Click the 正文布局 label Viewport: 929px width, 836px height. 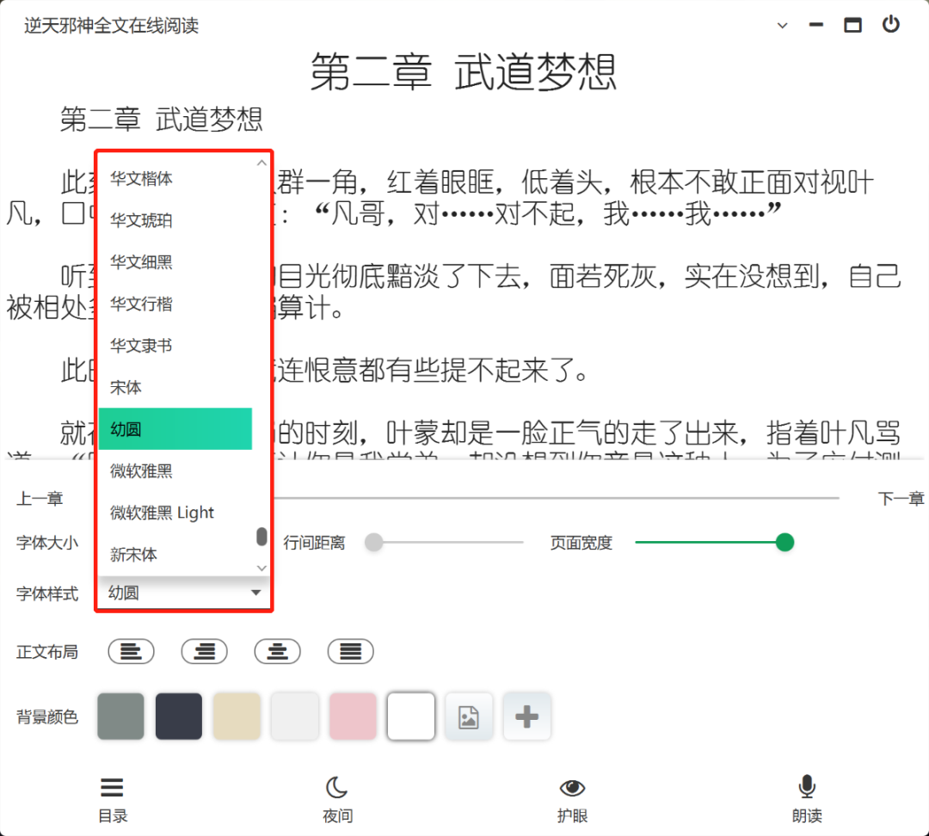47,652
